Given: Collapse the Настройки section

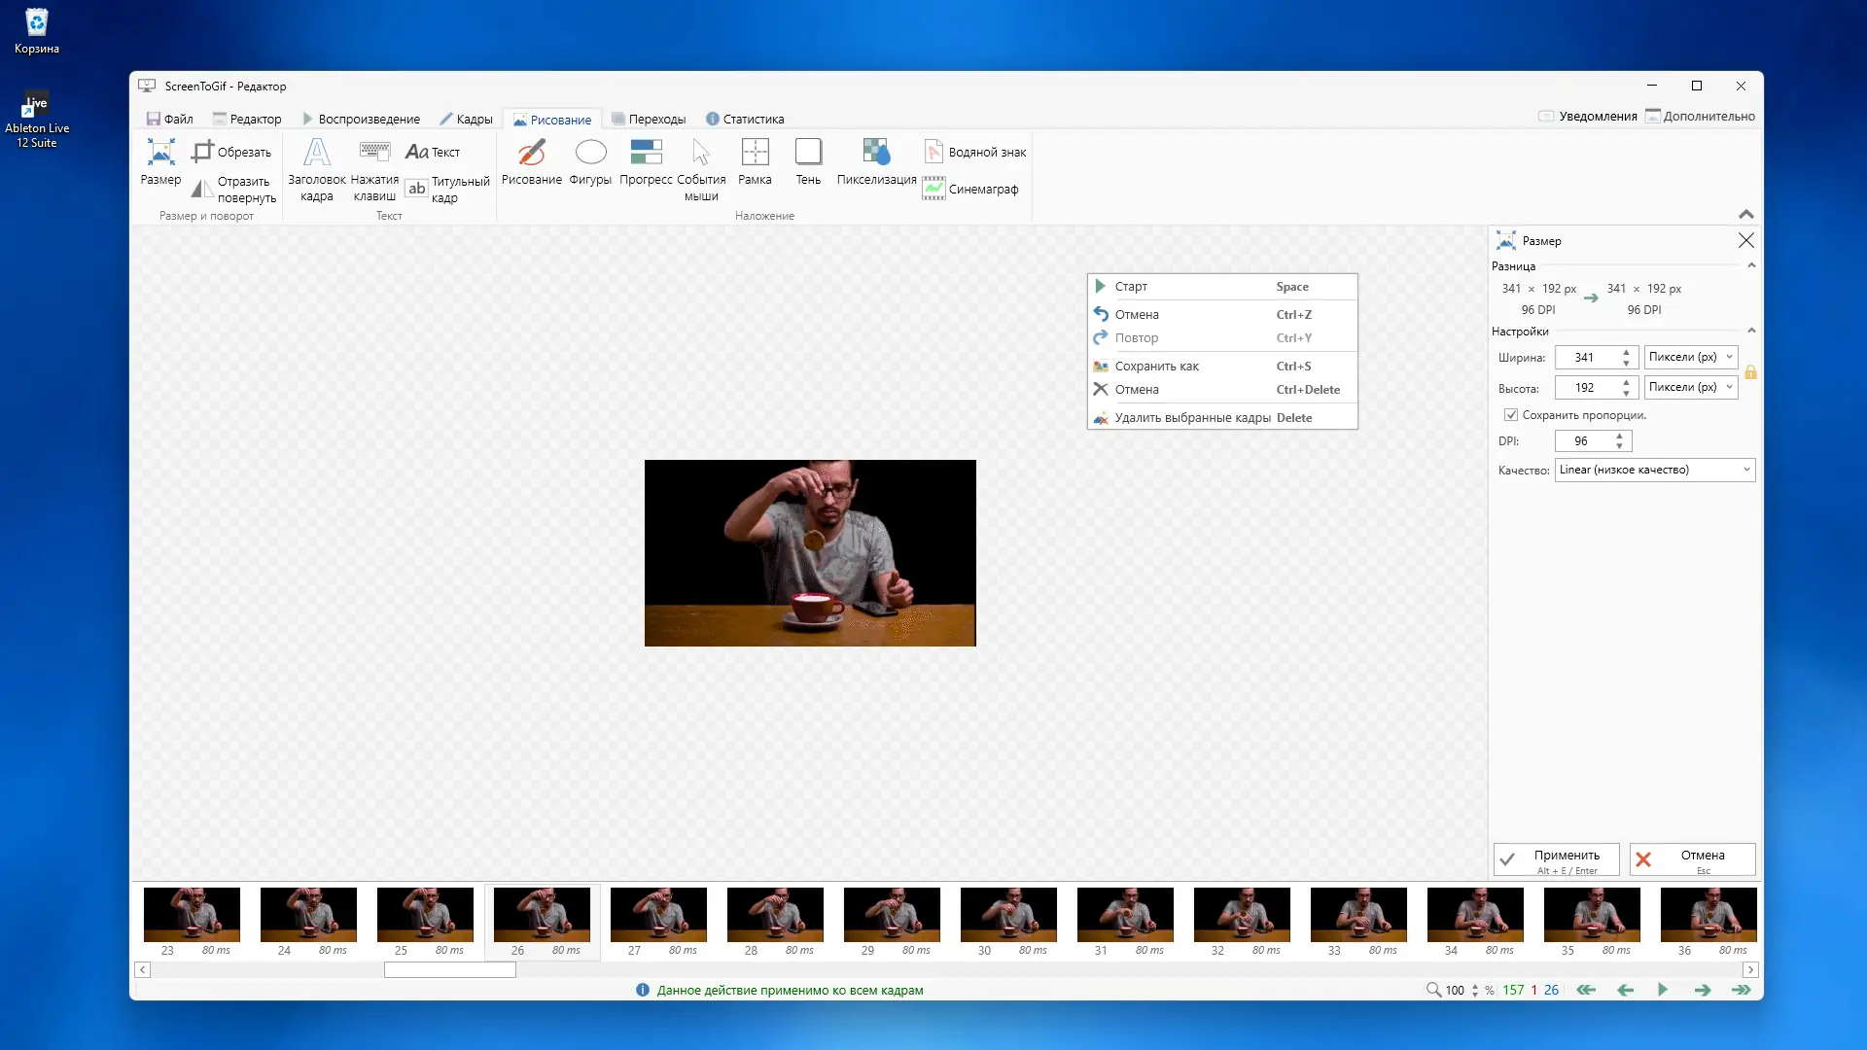Looking at the screenshot, I should pos(1751,331).
